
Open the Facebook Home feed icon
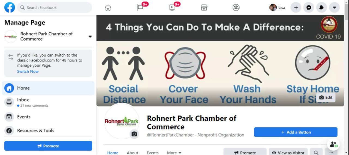point(108,8)
